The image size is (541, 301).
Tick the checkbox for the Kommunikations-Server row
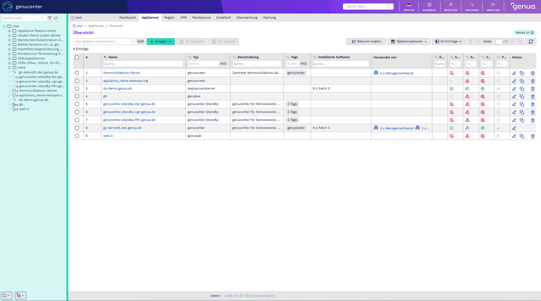pyautogui.click(x=77, y=73)
